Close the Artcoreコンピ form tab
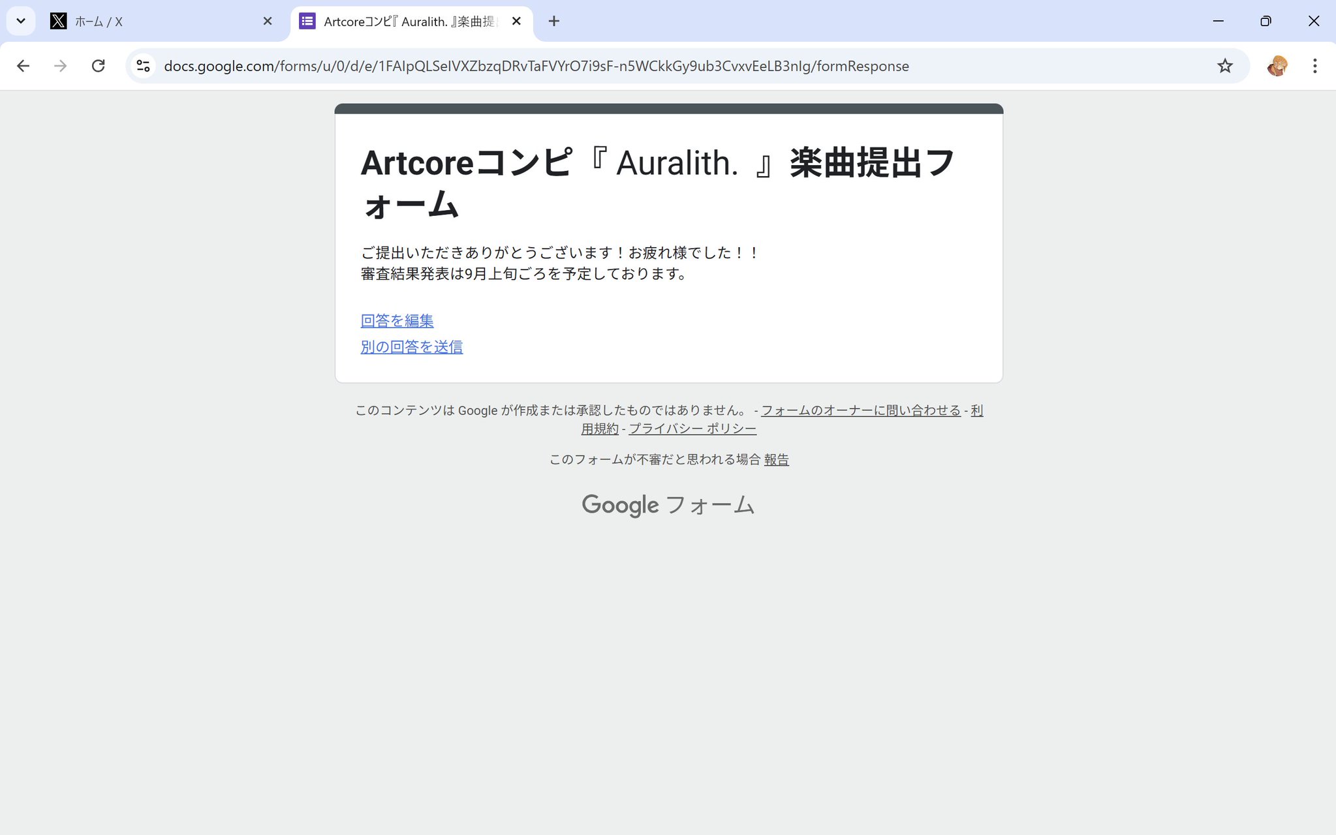This screenshot has width=1336, height=835. [516, 22]
